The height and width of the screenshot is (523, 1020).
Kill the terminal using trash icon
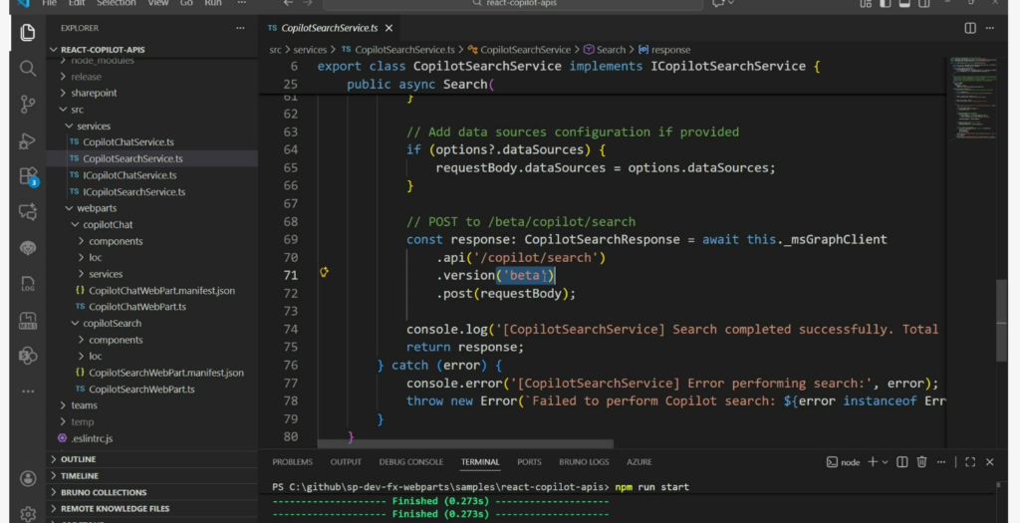921,462
